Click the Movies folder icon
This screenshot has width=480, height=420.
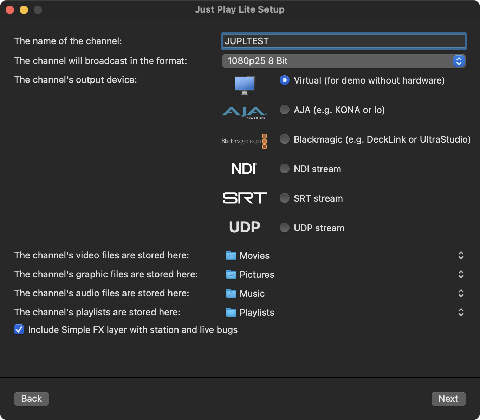coord(231,255)
